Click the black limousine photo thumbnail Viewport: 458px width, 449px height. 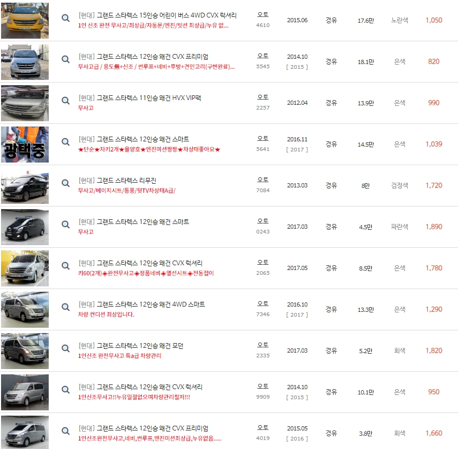point(24,186)
